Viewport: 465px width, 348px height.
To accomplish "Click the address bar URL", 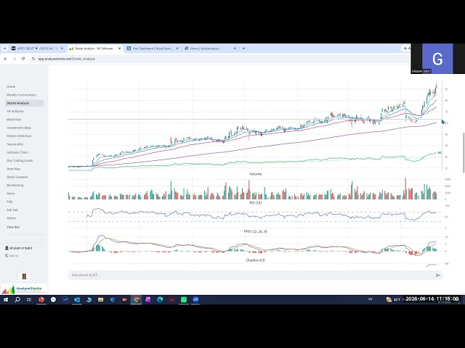I will pos(66,59).
